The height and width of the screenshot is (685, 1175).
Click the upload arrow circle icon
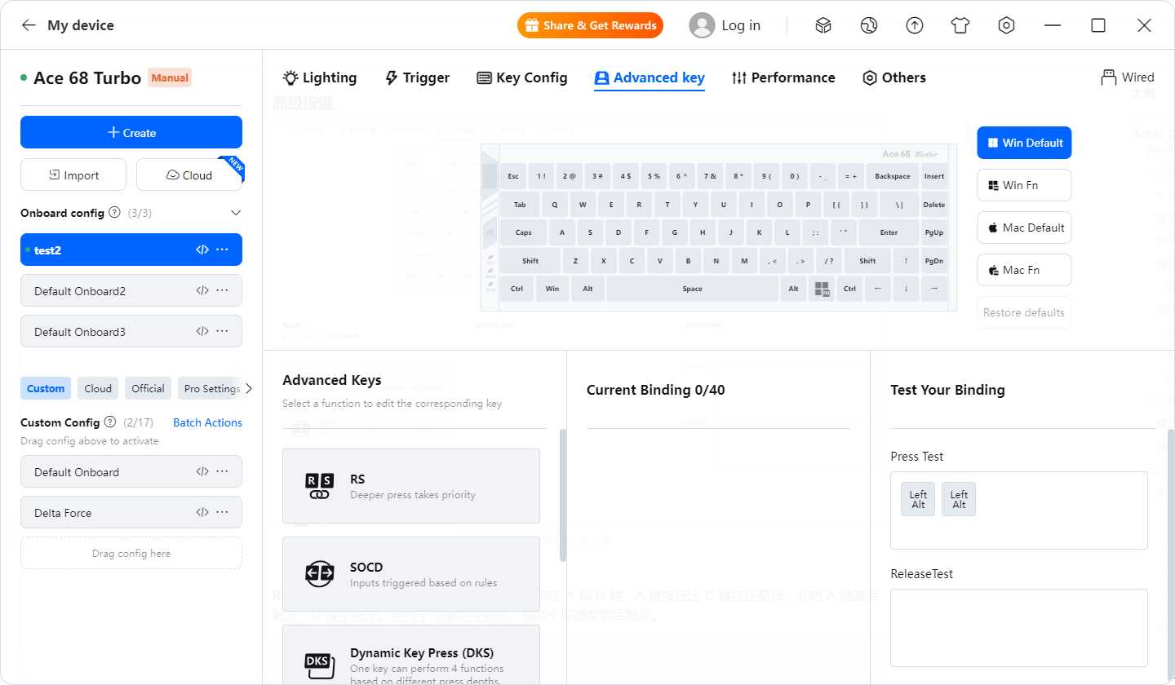915,25
